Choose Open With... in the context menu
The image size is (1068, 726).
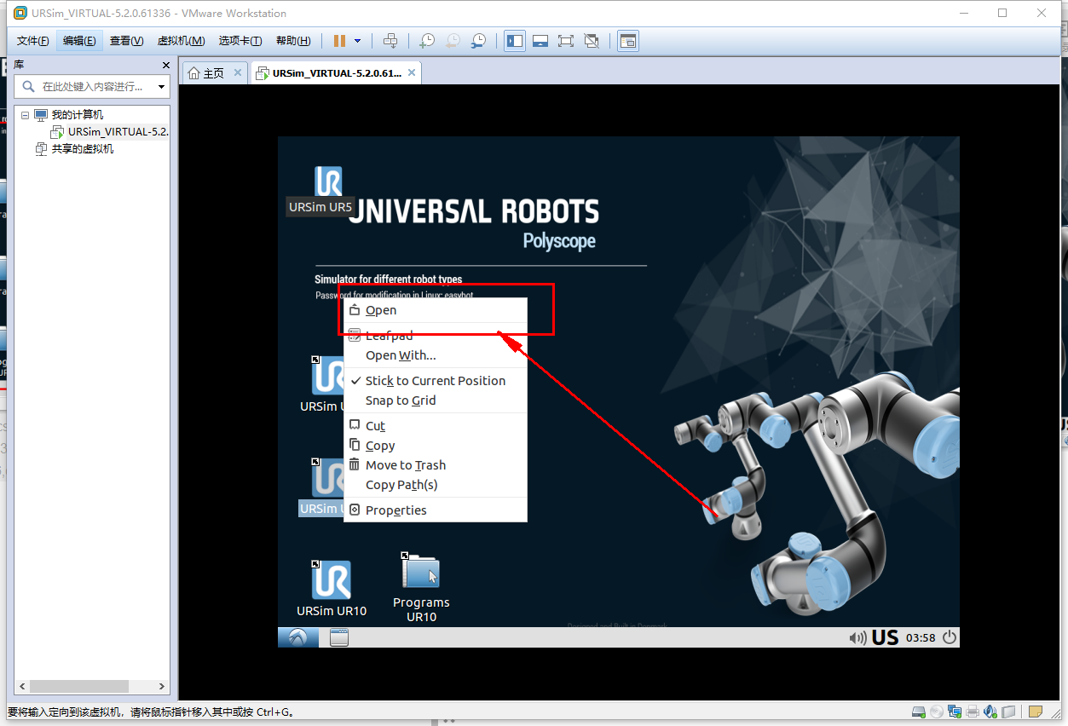point(436,355)
